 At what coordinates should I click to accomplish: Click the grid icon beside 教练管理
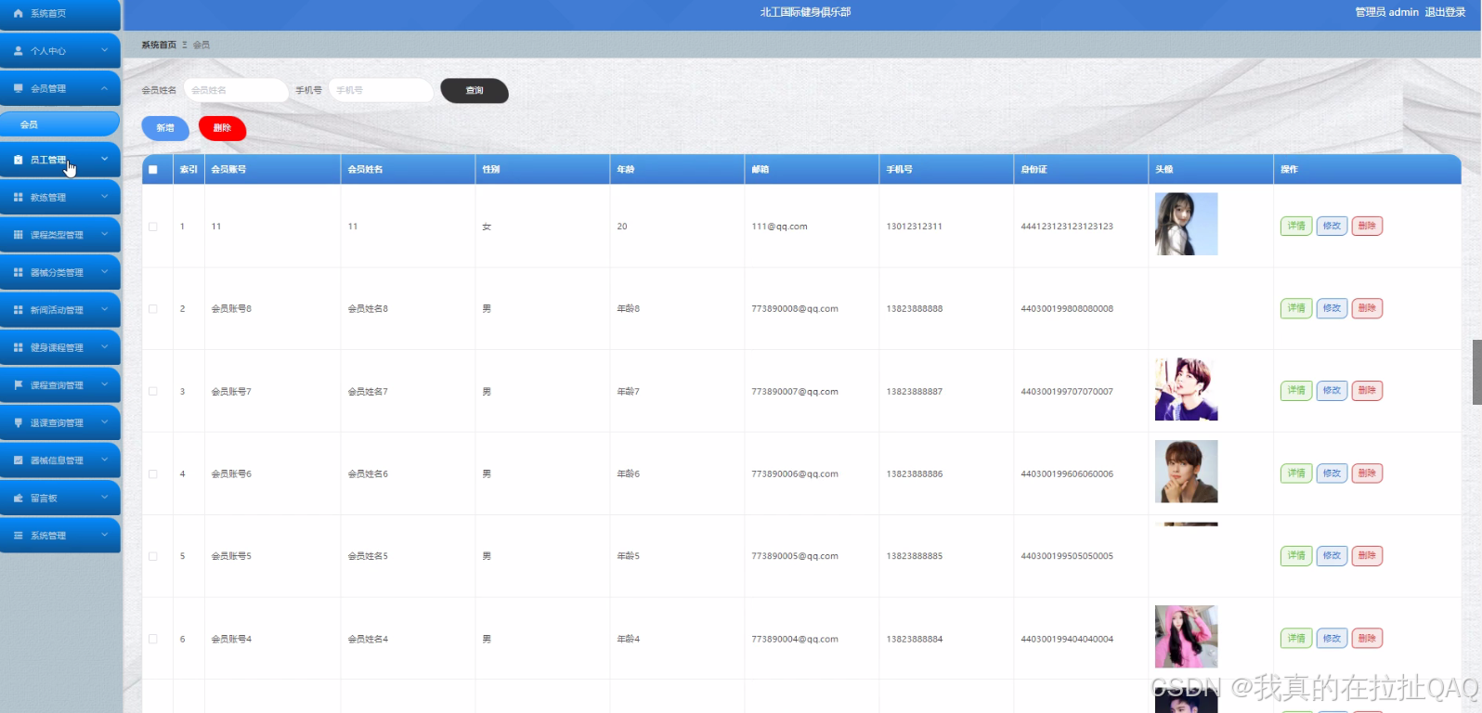18,198
